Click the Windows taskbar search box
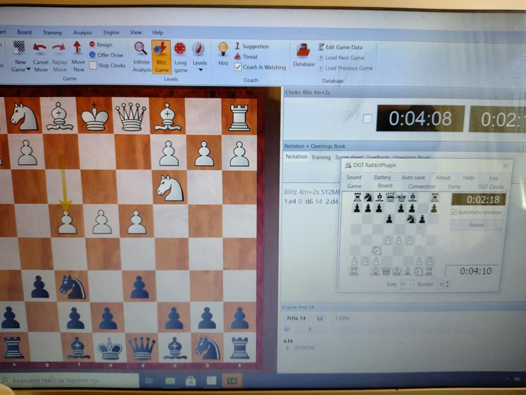This screenshot has width=526, height=395. (x=71, y=380)
